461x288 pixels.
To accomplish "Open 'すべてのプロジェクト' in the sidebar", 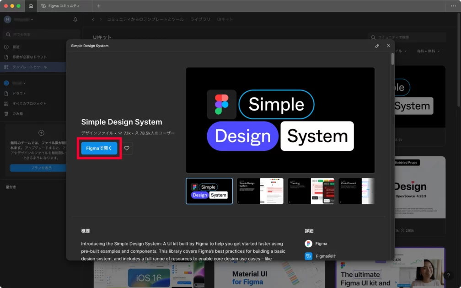I will (x=29, y=104).
